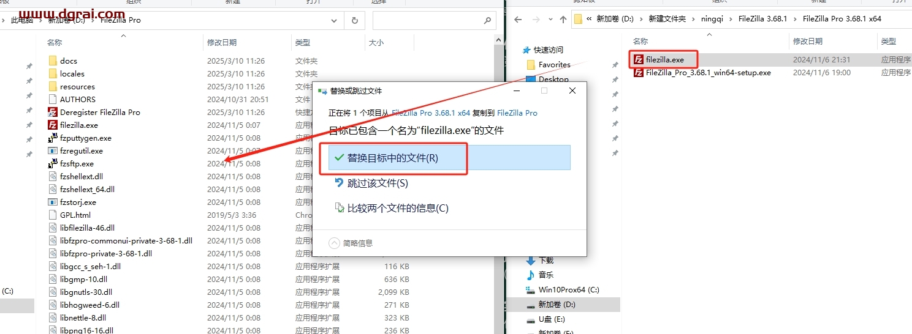This screenshot has width=912, height=334.
Task: Select libnettle-8.dll file name
Action: tap(83, 317)
